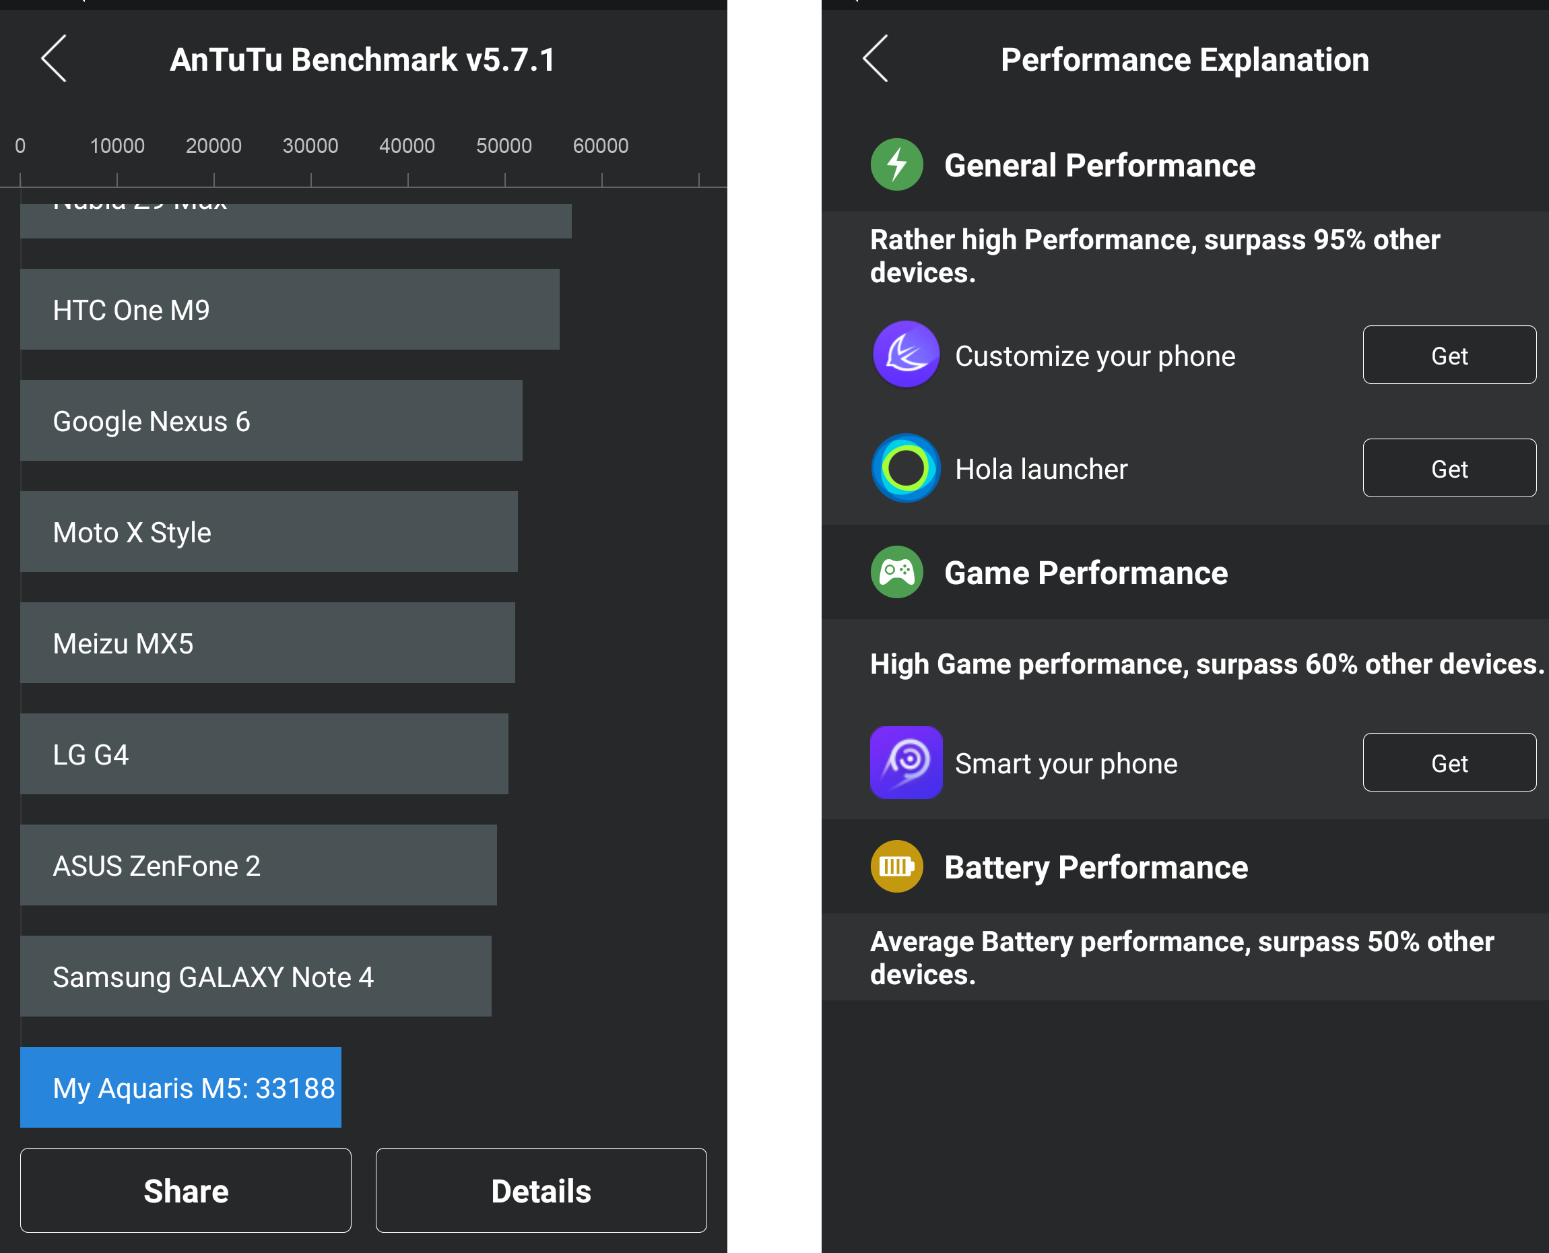Tap the Game Performance gamepad icon

[x=896, y=572]
